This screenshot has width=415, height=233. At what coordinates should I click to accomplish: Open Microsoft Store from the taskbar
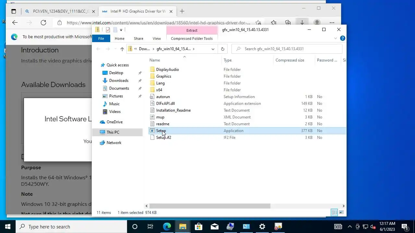coord(198,227)
